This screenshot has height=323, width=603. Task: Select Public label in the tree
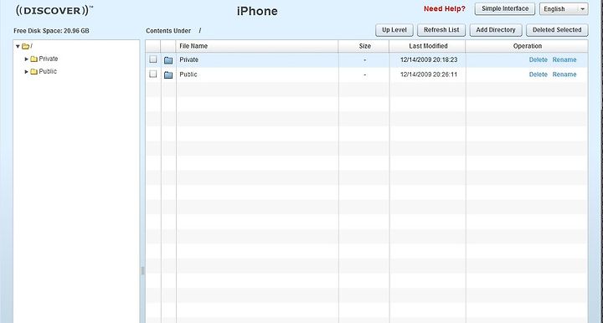click(x=48, y=71)
